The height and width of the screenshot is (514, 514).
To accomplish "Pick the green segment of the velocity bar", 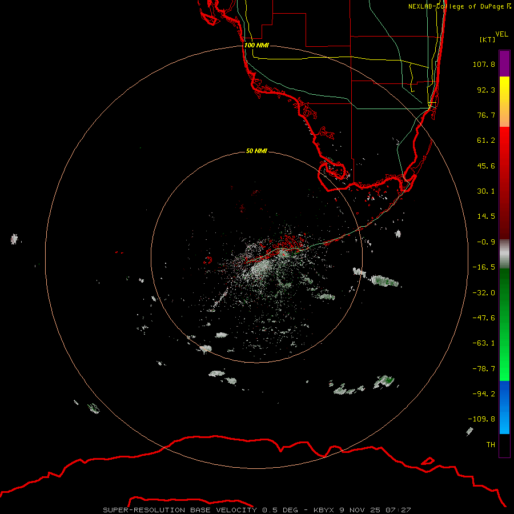I will (504, 324).
